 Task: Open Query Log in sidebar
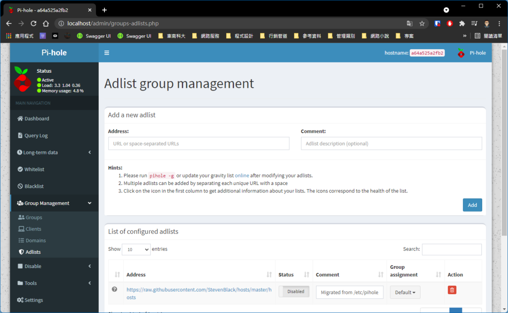click(x=54, y=135)
